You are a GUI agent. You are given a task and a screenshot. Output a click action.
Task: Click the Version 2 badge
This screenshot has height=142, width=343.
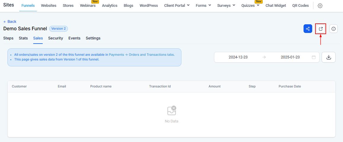pyautogui.click(x=58, y=29)
